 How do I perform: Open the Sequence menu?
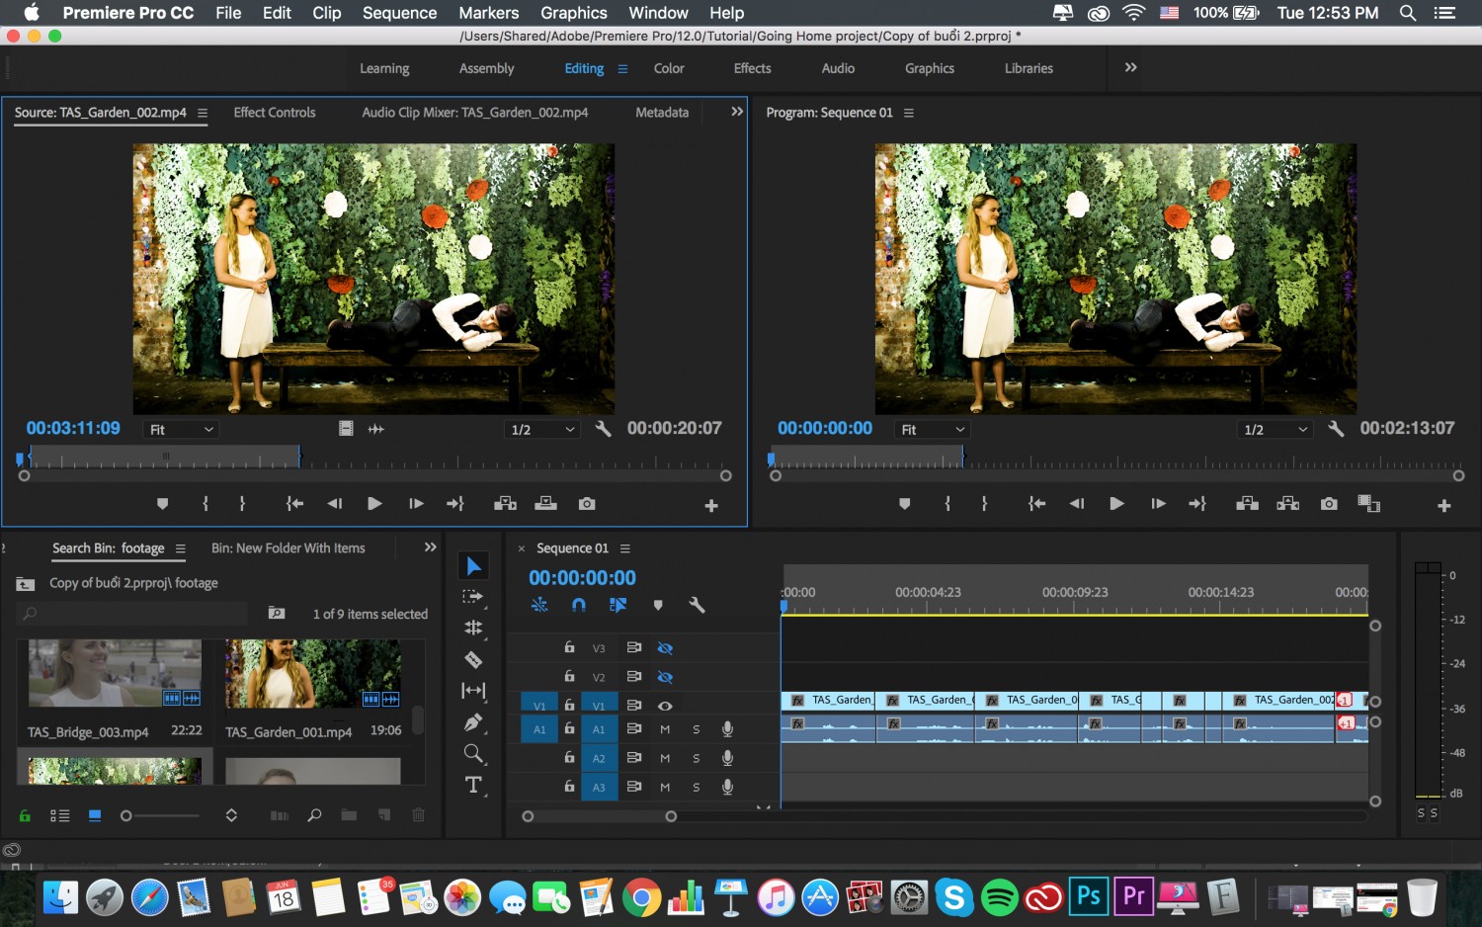click(399, 13)
